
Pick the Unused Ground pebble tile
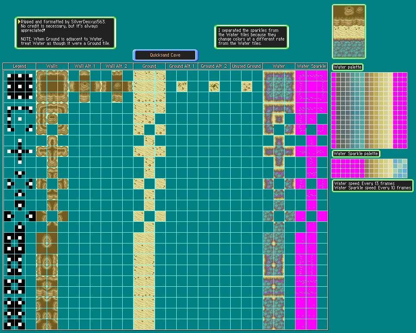[x=247, y=86]
